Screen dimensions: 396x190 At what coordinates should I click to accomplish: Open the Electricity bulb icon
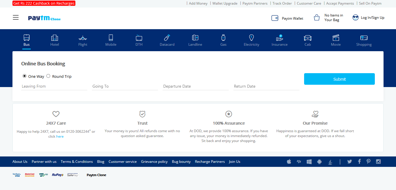pyautogui.click(x=251, y=38)
